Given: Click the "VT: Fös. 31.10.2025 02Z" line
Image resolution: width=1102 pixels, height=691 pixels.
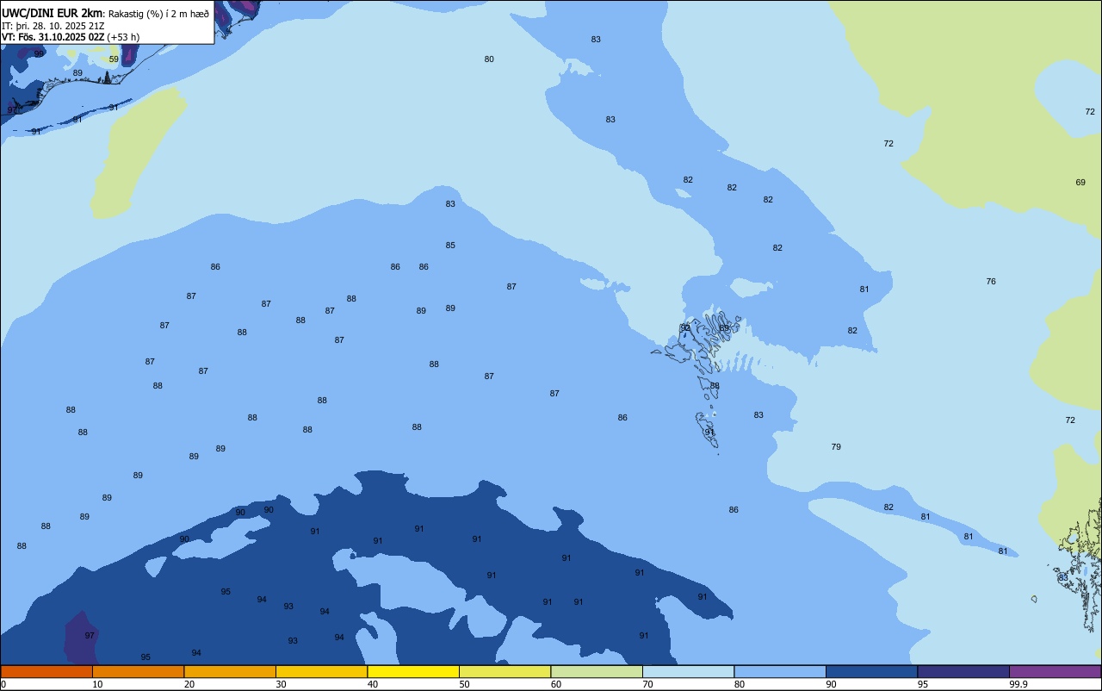Looking at the screenshot, I should (53, 37).
